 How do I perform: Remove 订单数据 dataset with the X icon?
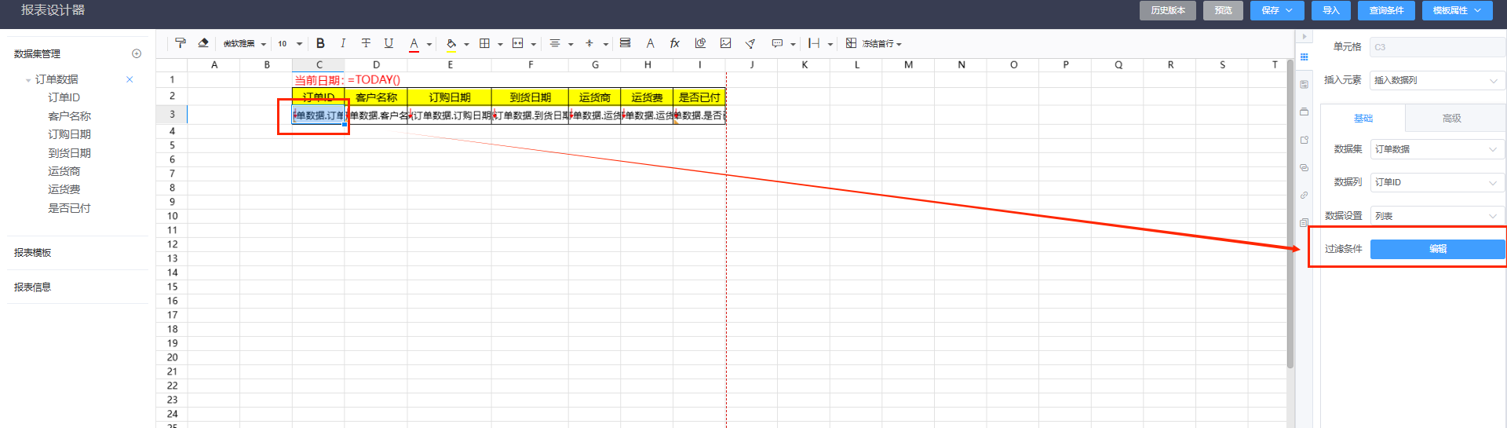(130, 79)
